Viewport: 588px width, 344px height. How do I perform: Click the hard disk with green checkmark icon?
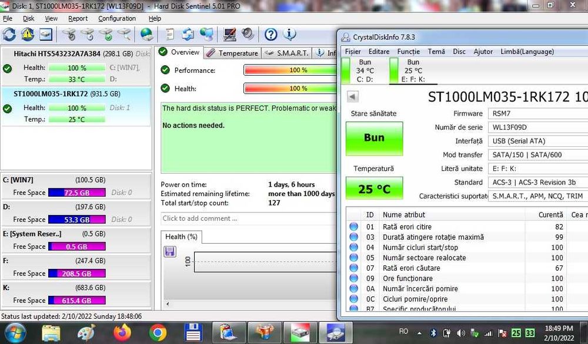click(x=106, y=35)
